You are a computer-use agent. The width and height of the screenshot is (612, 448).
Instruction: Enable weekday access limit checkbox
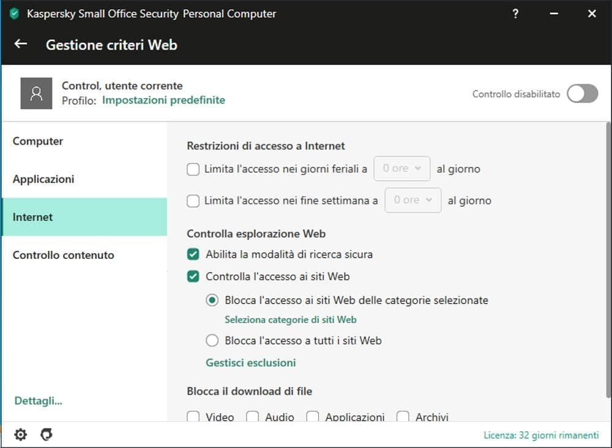point(193,169)
